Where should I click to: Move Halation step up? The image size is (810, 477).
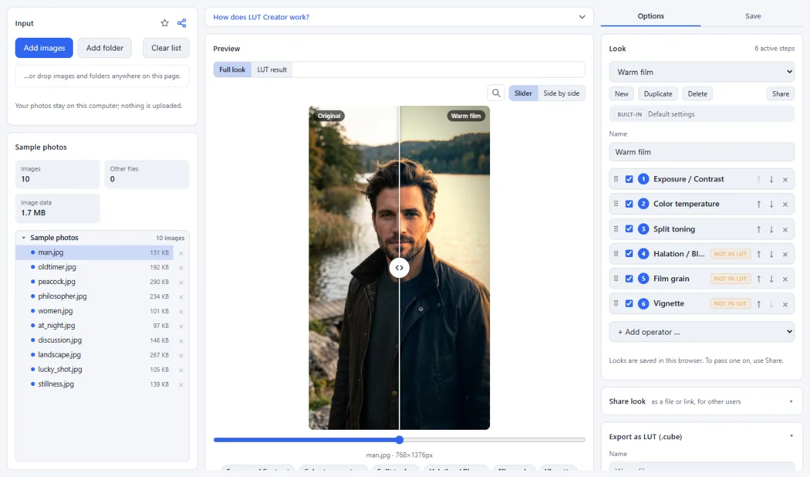pyautogui.click(x=759, y=254)
